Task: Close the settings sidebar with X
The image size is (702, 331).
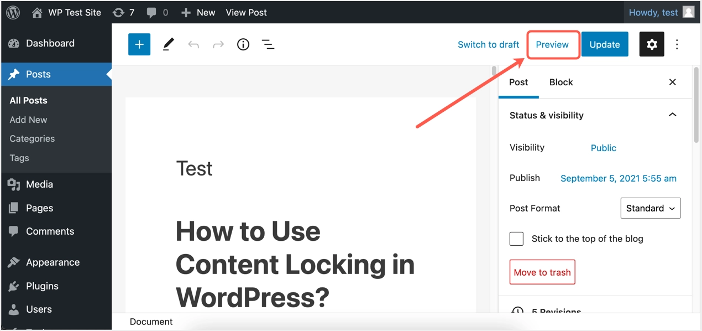Action: coord(673,82)
